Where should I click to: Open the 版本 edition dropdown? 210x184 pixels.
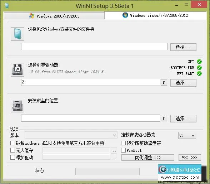(71, 135)
